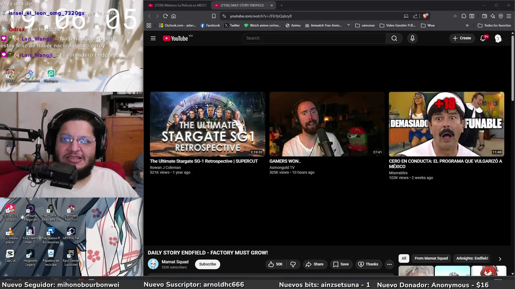Show more filter chips with the arrow
The height and width of the screenshot is (289, 515).
click(x=500, y=259)
